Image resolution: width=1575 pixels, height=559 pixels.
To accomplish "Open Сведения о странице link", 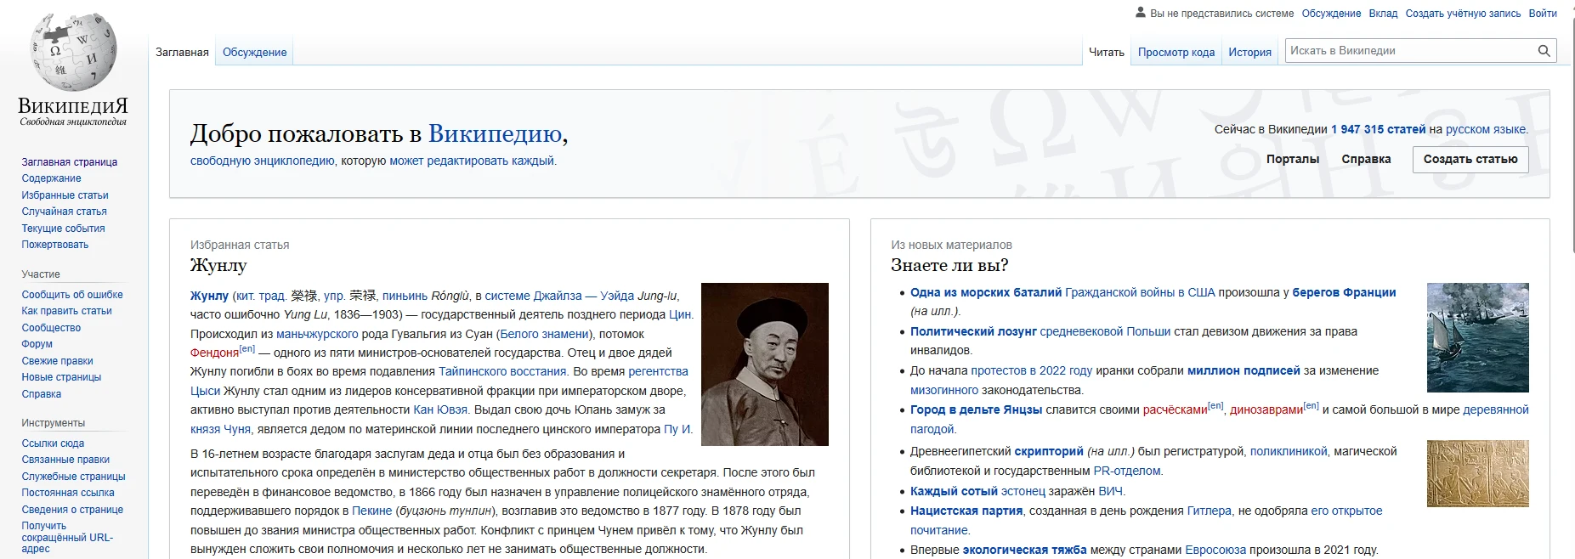I will 72,510.
